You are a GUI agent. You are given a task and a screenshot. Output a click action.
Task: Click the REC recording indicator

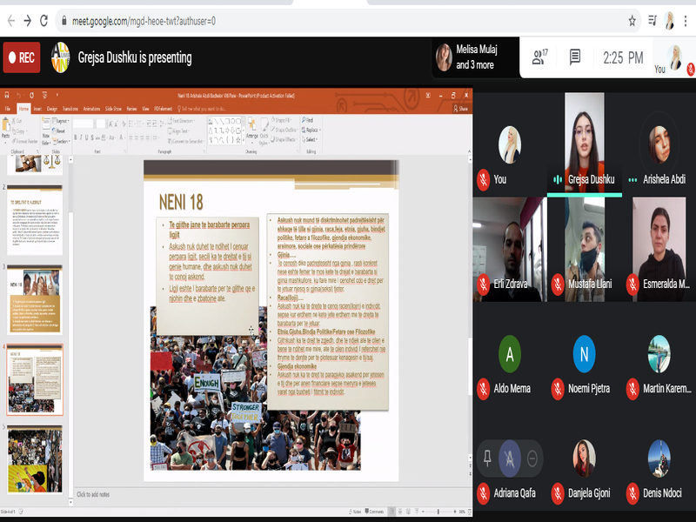[22, 57]
